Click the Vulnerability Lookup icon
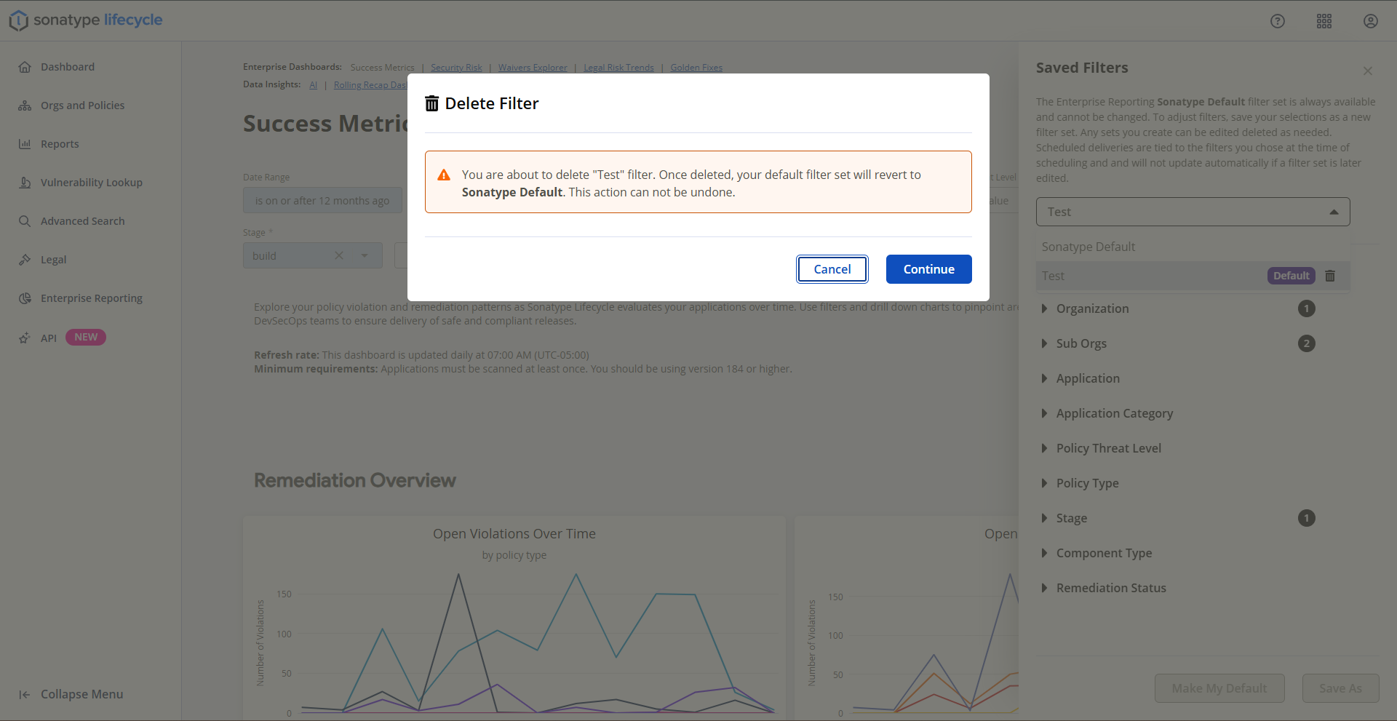This screenshot has height=721, width=1397. coord(25,183)
